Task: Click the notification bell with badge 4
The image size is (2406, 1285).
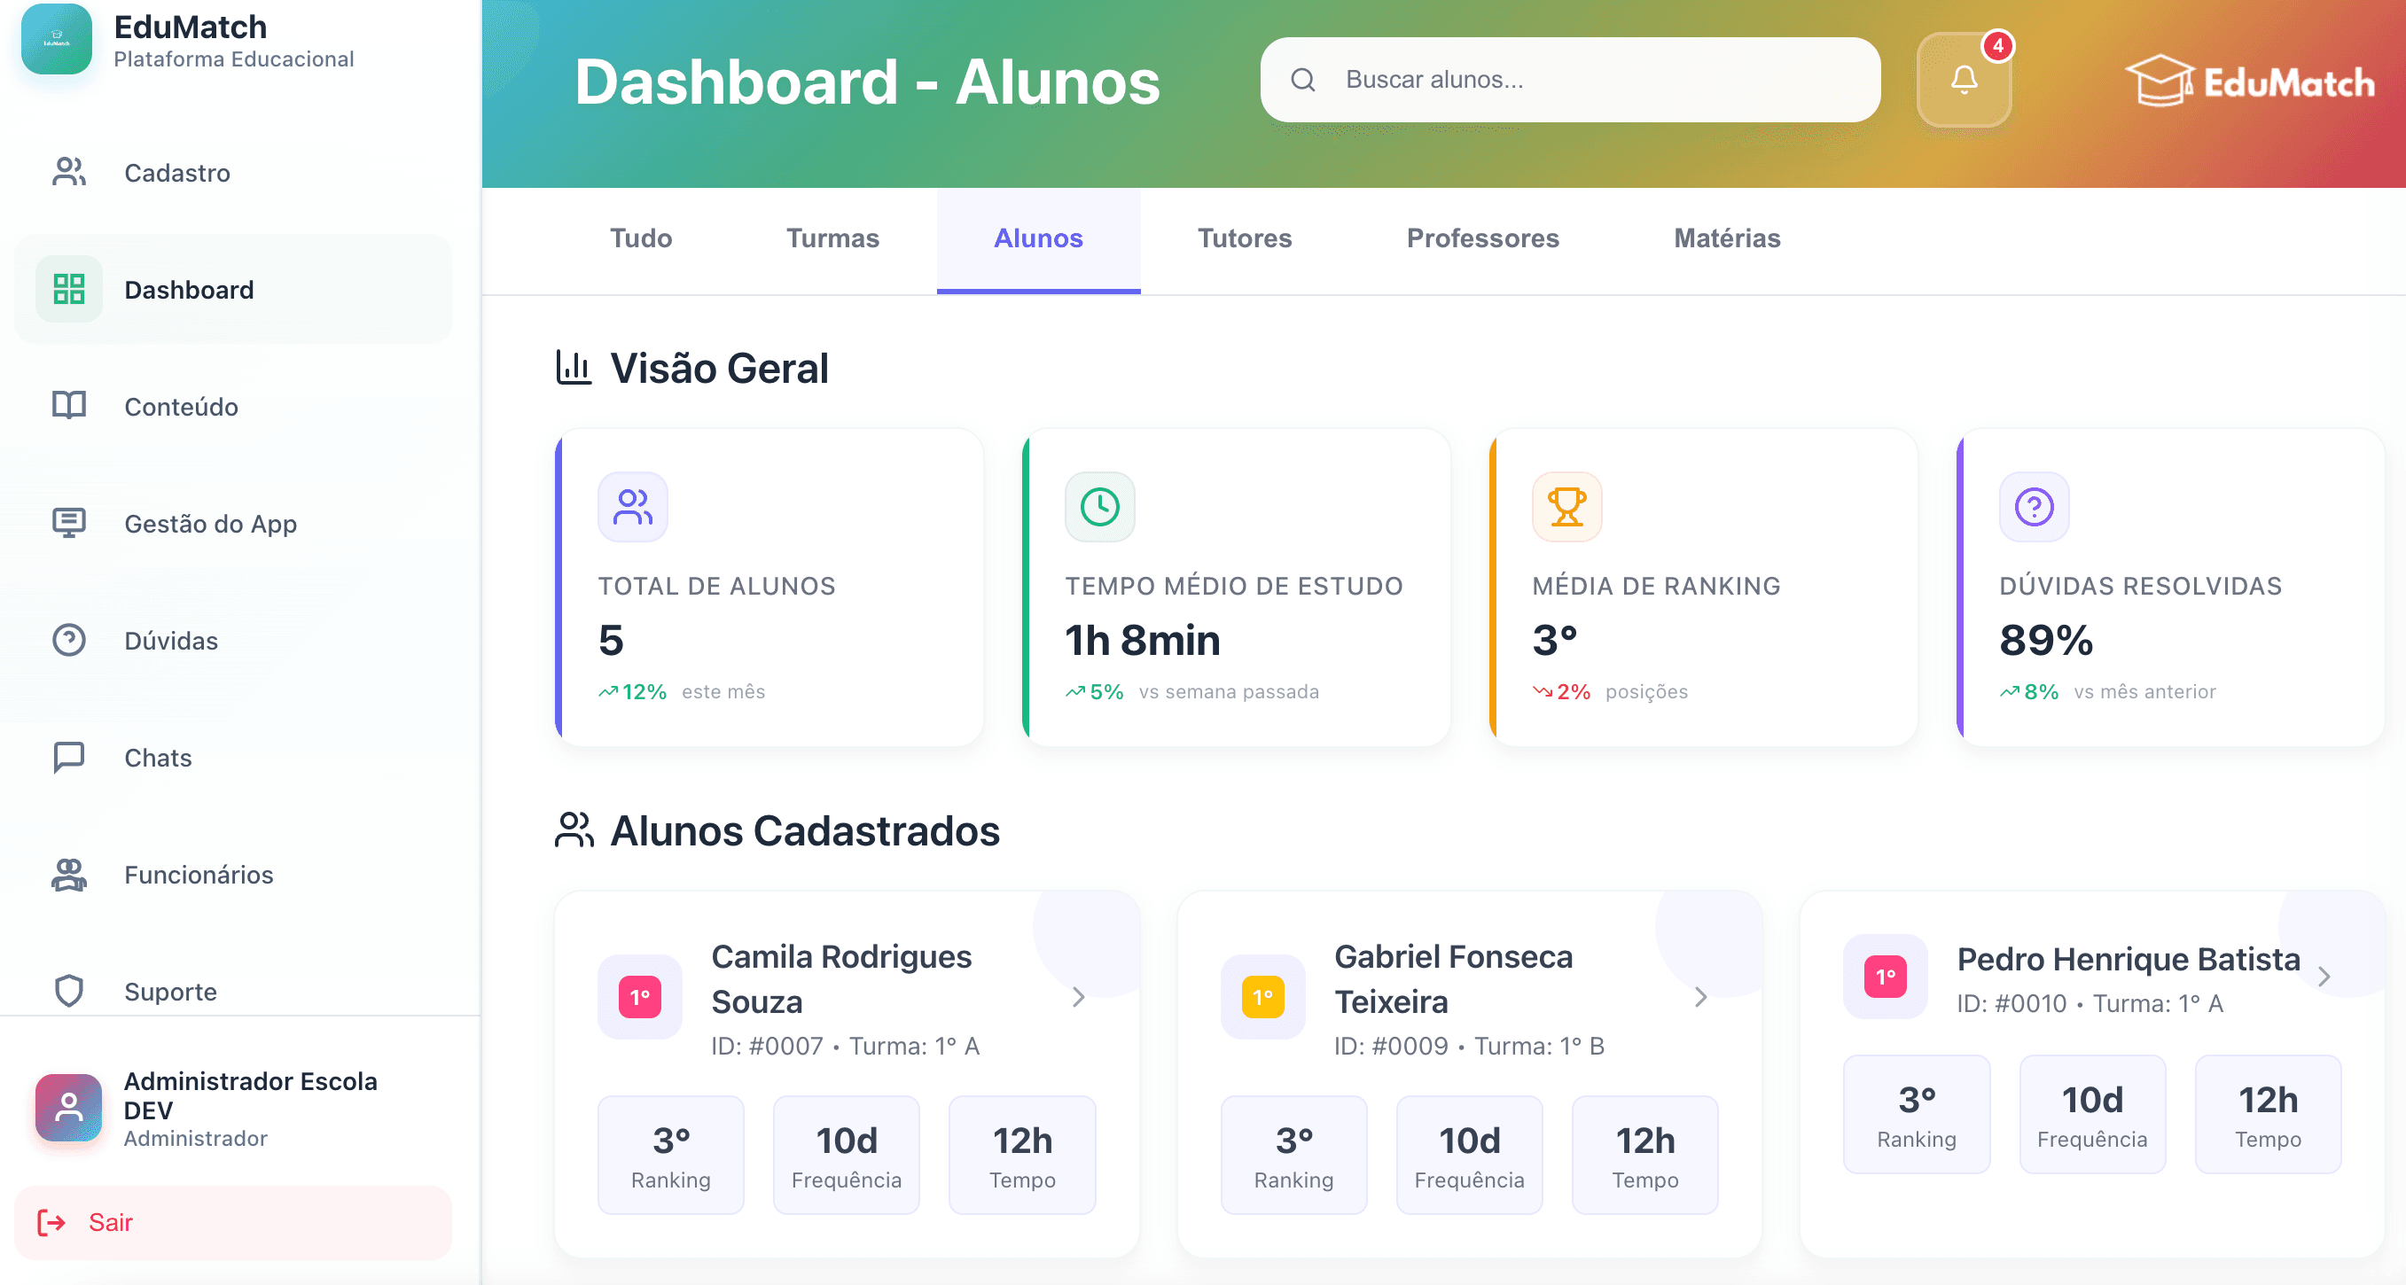Action: tap(1965, 79)
